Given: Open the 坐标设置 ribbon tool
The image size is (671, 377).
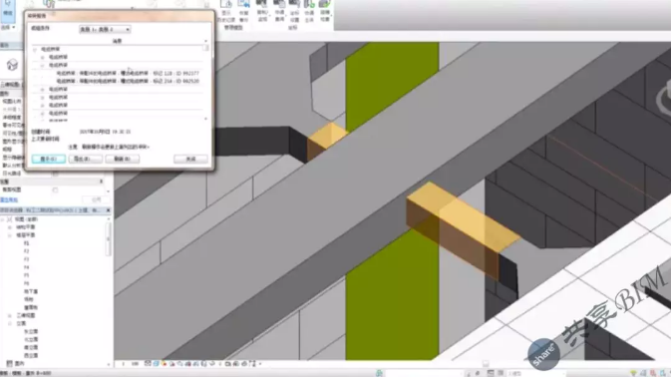Looking at the screenshot, I should 294,11.
